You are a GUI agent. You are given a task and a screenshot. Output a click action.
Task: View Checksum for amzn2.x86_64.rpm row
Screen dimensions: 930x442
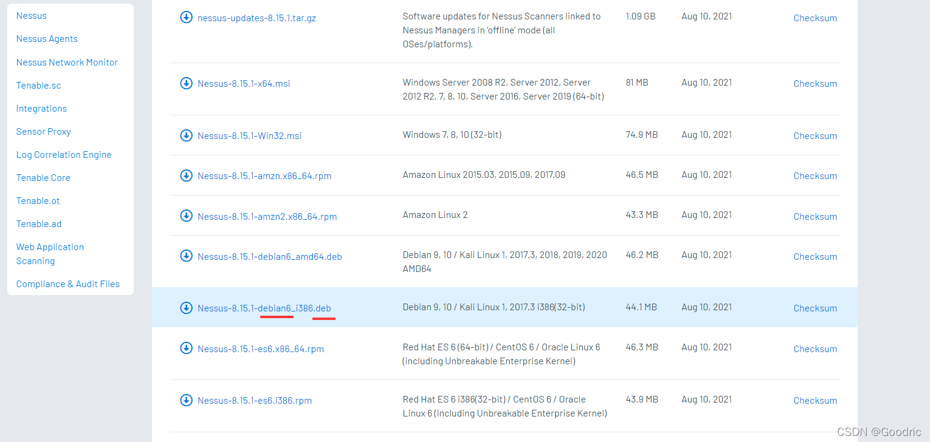point(815,217)
